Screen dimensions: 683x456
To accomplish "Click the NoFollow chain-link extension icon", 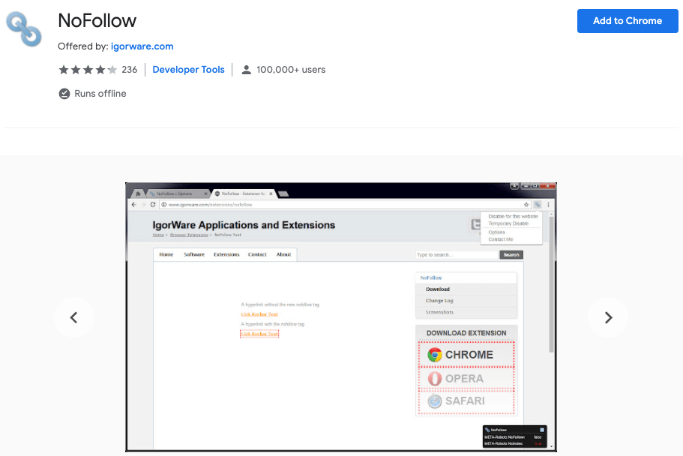I will click(24, 29).
